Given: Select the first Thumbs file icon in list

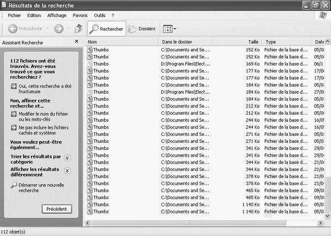Looking at the screenshot, I should [x=90, y=50].
